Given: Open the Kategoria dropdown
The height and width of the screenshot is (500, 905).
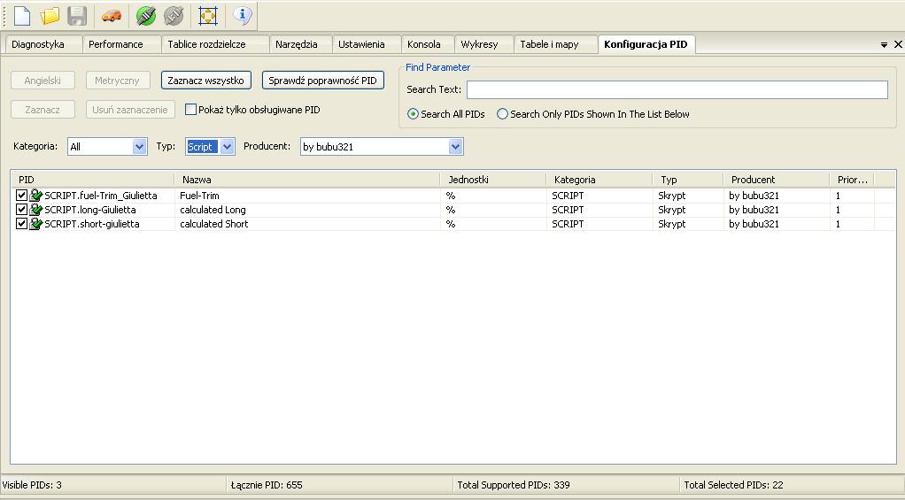Looking at the screenshot, I should tap(139, 147).
